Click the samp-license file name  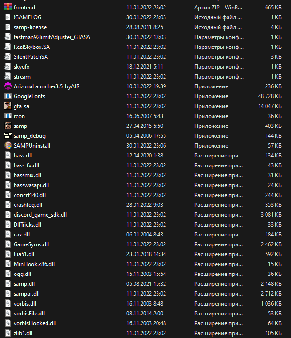point(30,27)
